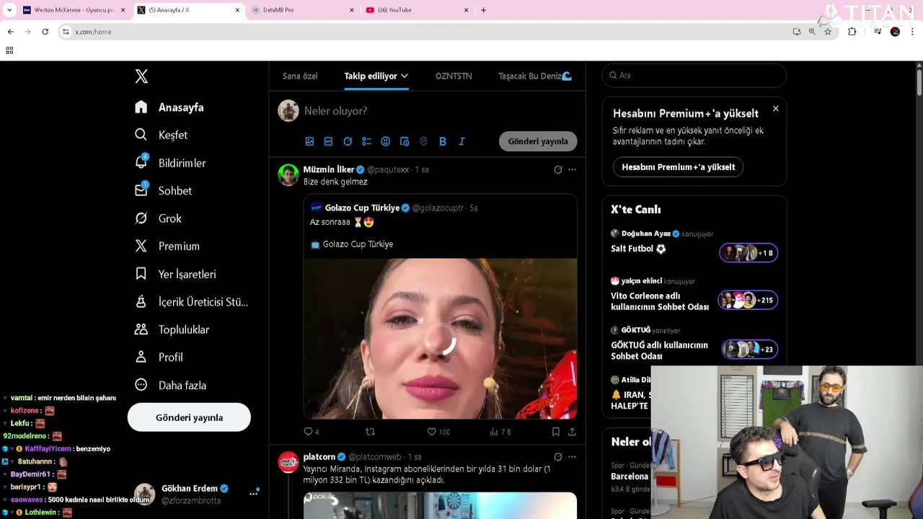Open platcorn profile avatar
The image size is (923, 519).
tap(288, 462)
